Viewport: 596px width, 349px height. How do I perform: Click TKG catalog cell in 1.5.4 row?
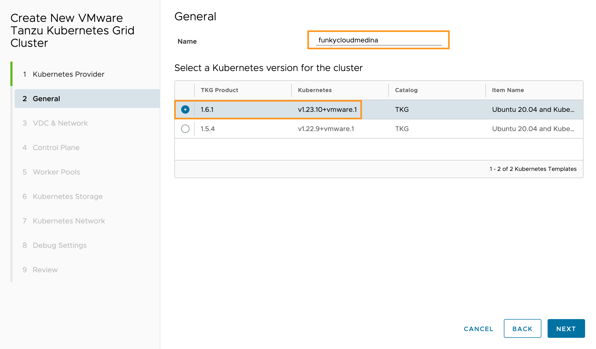[402, 129]
